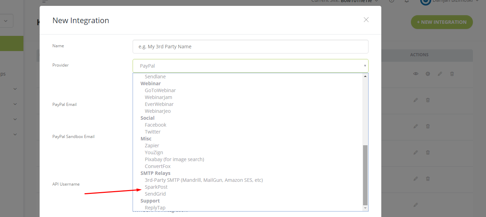Click the Name field label
This screenshot has height=217, width=486.
[x=58, y=46]
